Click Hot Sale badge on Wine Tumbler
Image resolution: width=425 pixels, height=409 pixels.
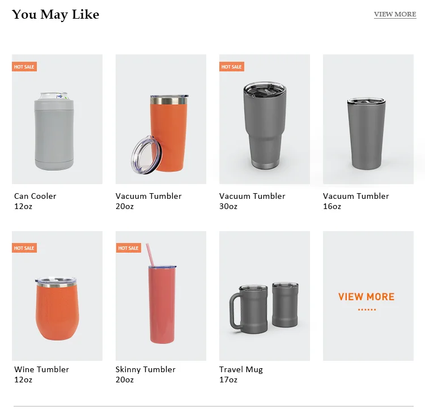tap(24, 248)
